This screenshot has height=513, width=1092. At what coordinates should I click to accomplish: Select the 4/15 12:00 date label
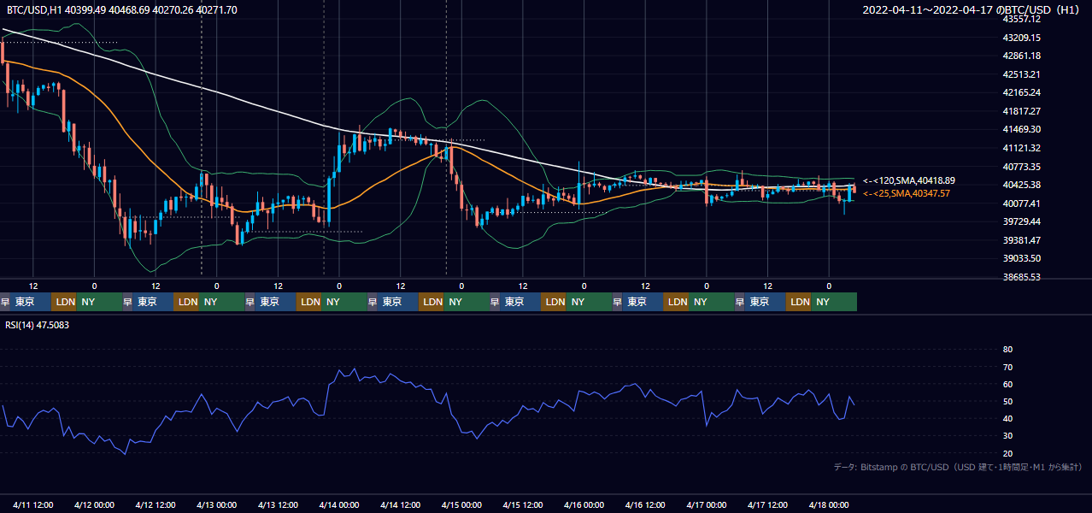tap(523, 504)
